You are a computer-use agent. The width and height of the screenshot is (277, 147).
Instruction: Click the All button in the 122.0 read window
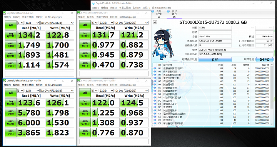coord(85,93)
